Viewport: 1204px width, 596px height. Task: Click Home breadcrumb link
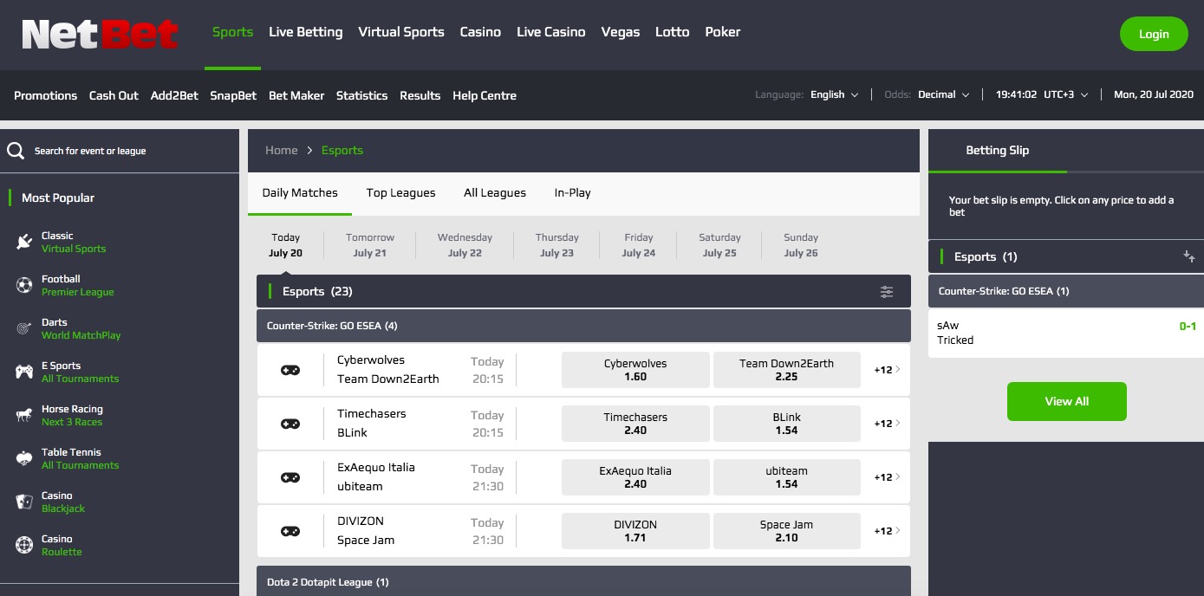point(282,150)
